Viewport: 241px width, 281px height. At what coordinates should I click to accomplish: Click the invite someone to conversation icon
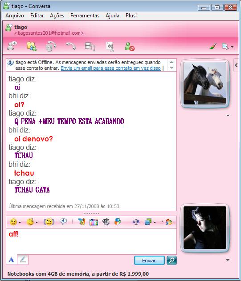click(12, 46)
